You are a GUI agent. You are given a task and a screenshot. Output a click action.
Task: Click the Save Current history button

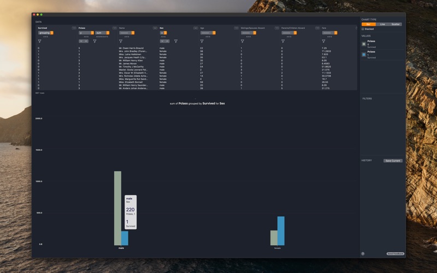(x=393, y=161)
